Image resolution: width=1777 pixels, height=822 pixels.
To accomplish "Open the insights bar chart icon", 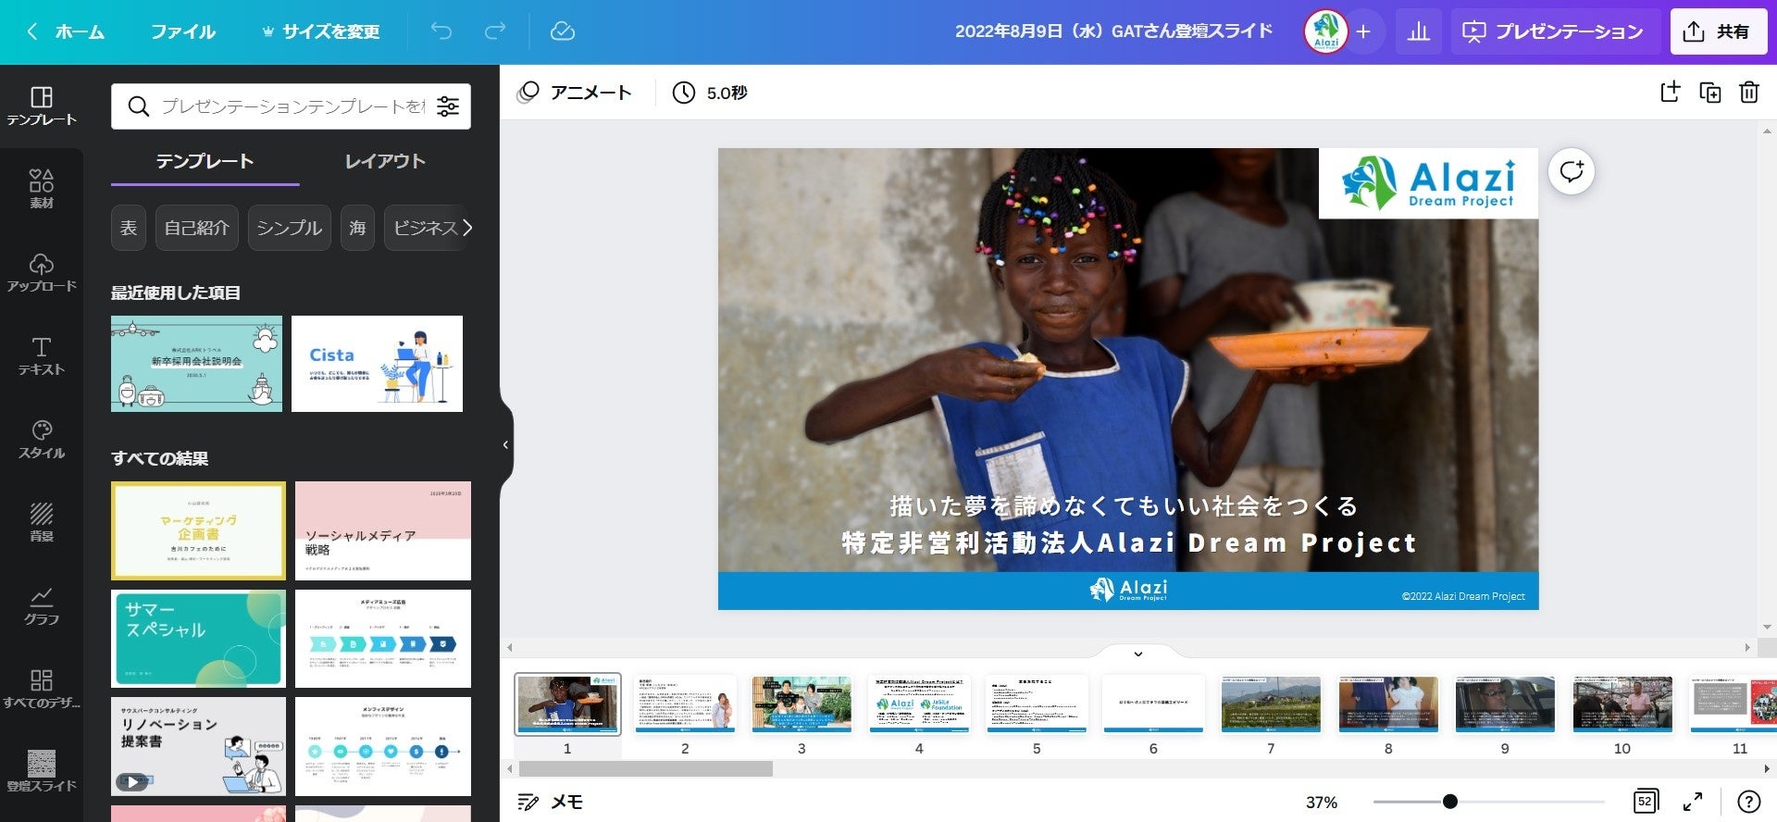I will tap(1418, 31).
